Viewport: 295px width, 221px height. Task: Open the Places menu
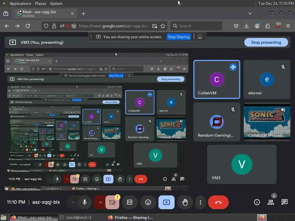point(40,3)
